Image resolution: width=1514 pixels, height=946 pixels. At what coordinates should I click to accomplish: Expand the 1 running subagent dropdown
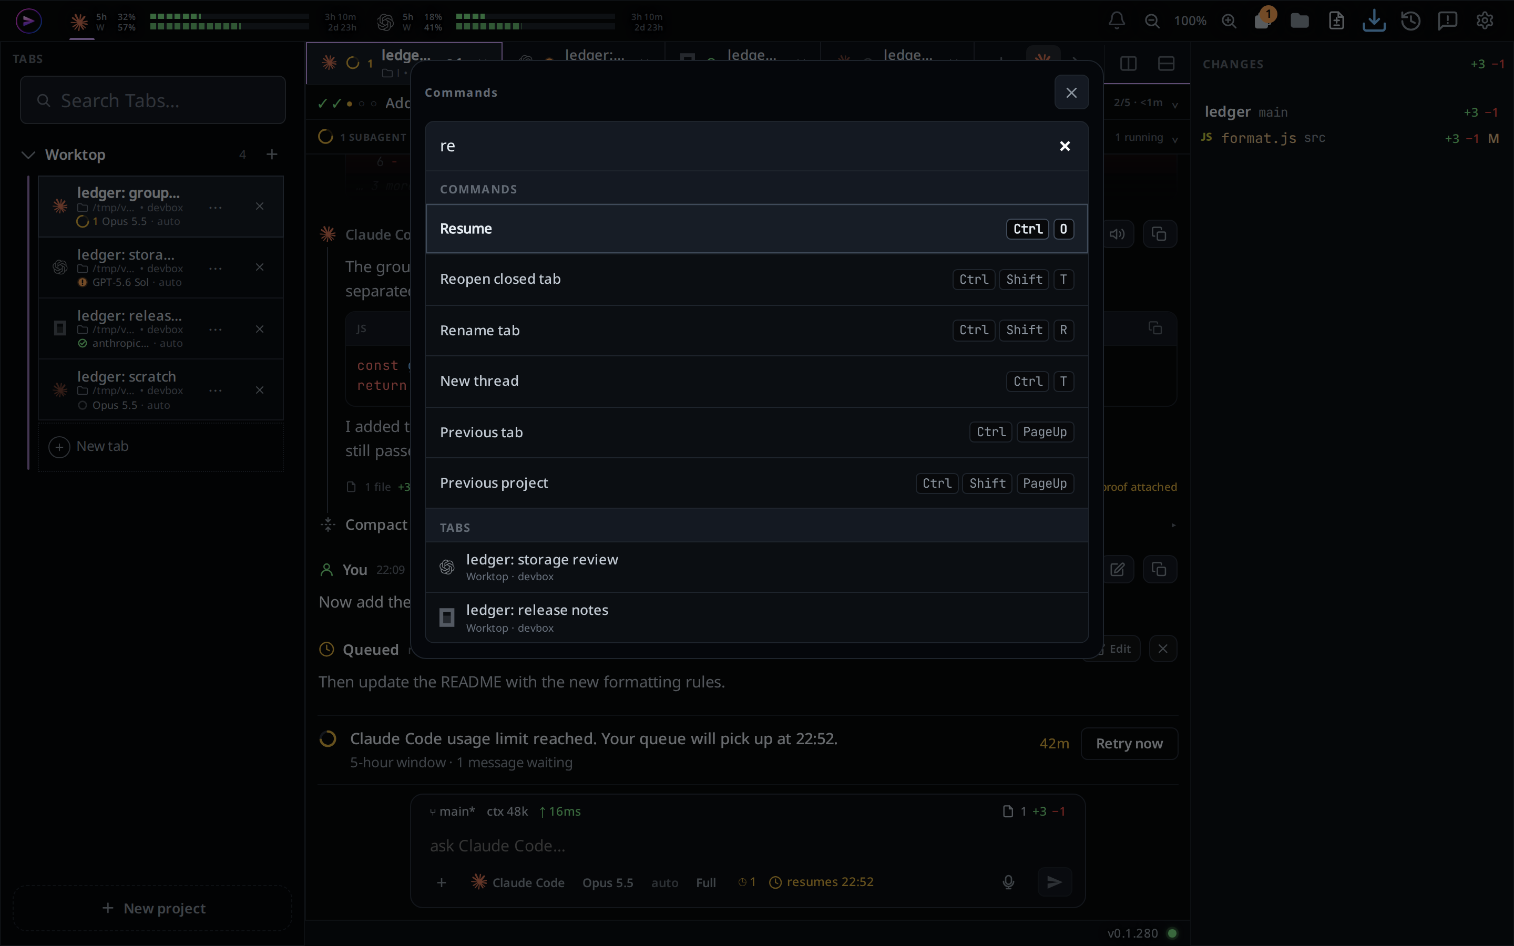1146,138
